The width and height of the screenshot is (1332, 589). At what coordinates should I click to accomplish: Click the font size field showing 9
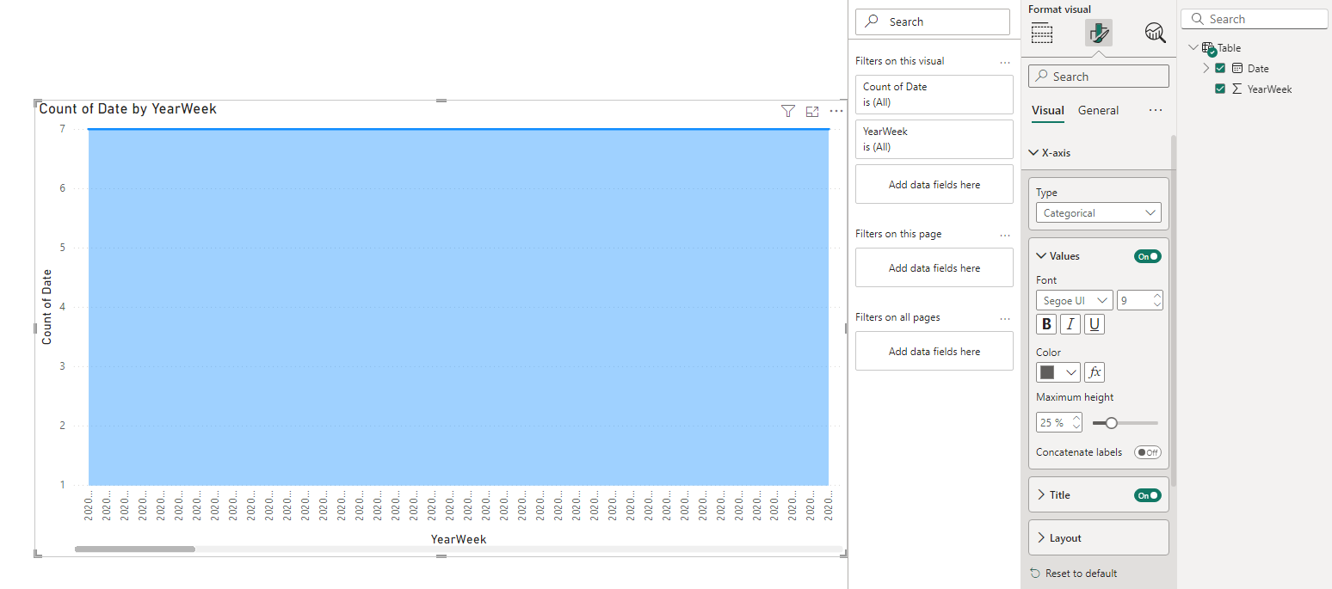pos(1134,301)
